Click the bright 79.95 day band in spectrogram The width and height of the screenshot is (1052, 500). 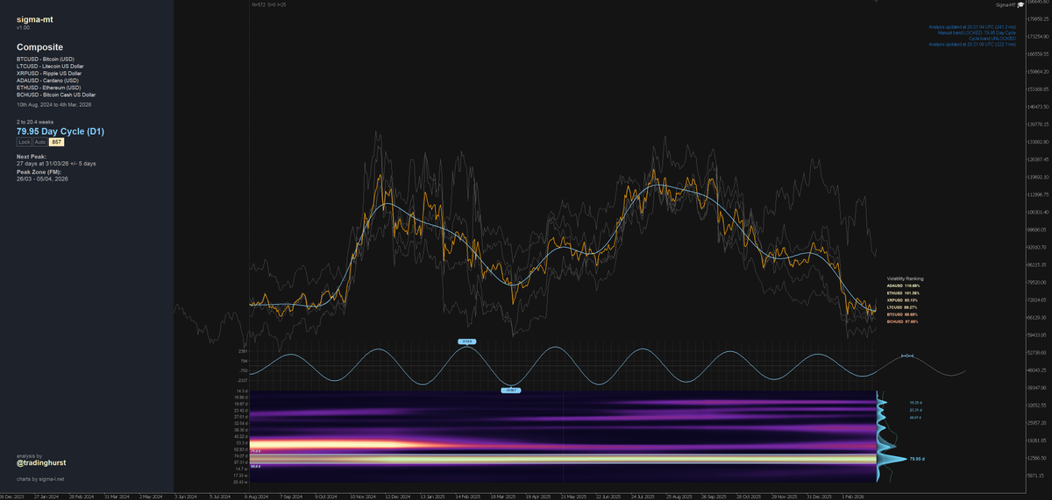pyautogui.click(x=563, y=459)
